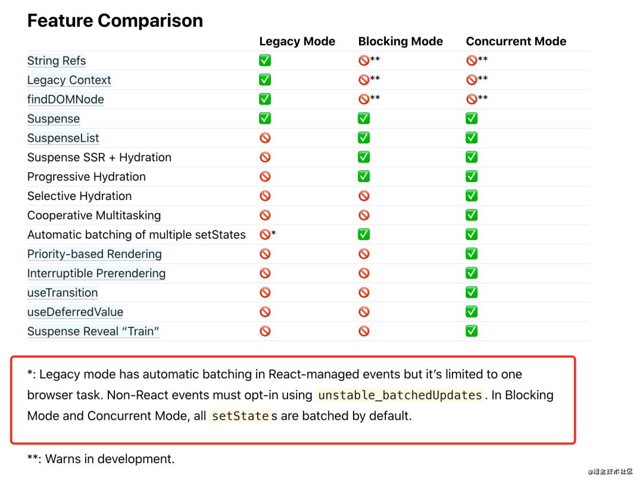Viewport: 643px width, 484px height.
Task: Open the useDeferredValue link
Action: 75,312
